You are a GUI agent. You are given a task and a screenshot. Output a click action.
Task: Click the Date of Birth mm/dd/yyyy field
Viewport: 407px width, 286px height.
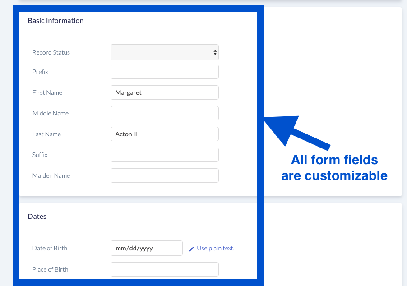(x=147, y=248)
